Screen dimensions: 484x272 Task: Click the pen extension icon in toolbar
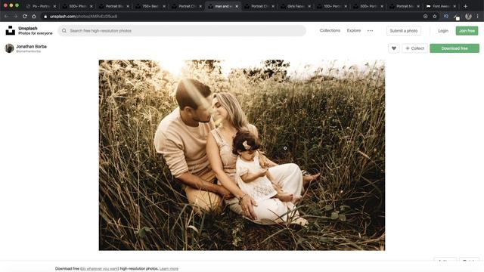coord(457,17)
